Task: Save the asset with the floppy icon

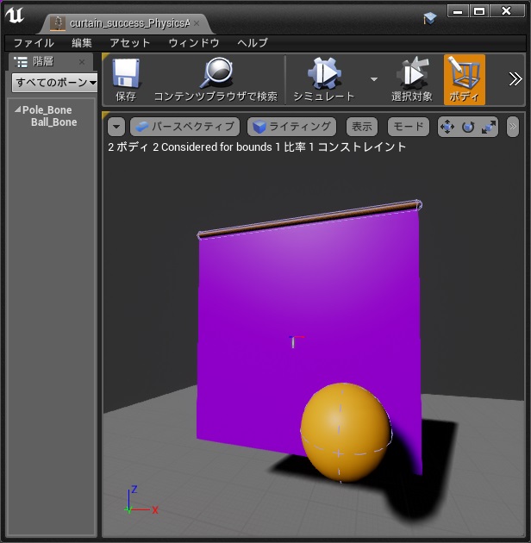Action: coord(126,80)
